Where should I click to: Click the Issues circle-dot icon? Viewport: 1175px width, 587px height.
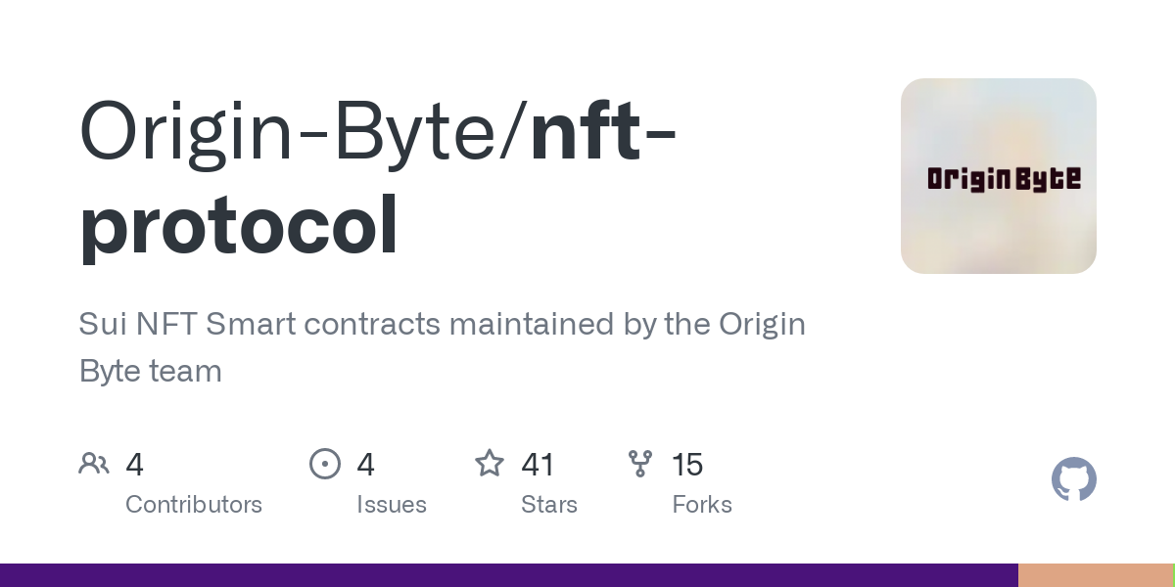pos(325,464)
